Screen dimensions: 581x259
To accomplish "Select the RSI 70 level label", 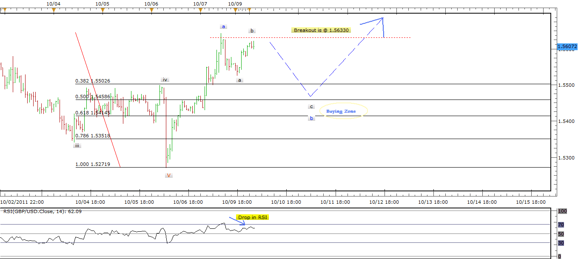I will [561, 225].
